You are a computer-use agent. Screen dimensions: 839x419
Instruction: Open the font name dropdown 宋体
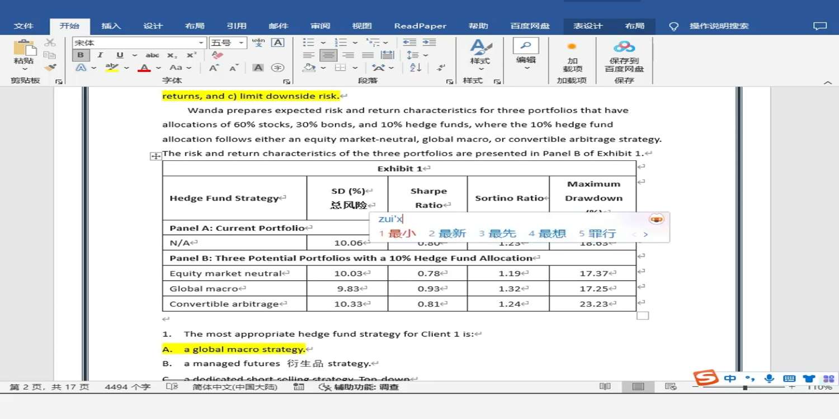point(201,43)
